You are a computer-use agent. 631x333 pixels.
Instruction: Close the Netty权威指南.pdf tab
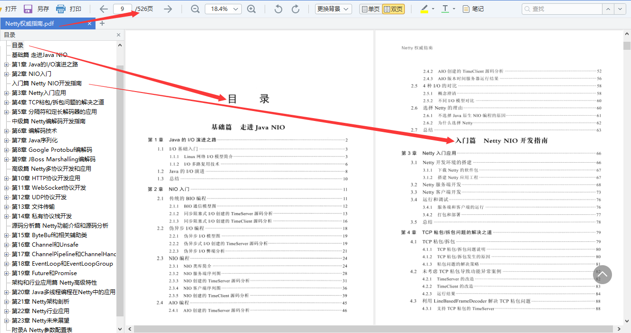pos(89,24)
